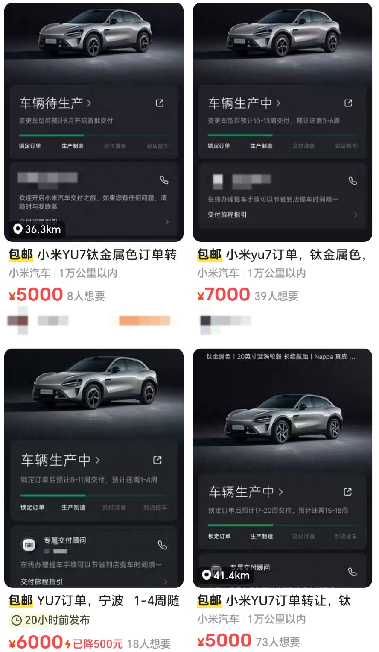379x652 pixels.
Task: Tap the Xiaomi MI logo avatar
Action: point(29,545)
